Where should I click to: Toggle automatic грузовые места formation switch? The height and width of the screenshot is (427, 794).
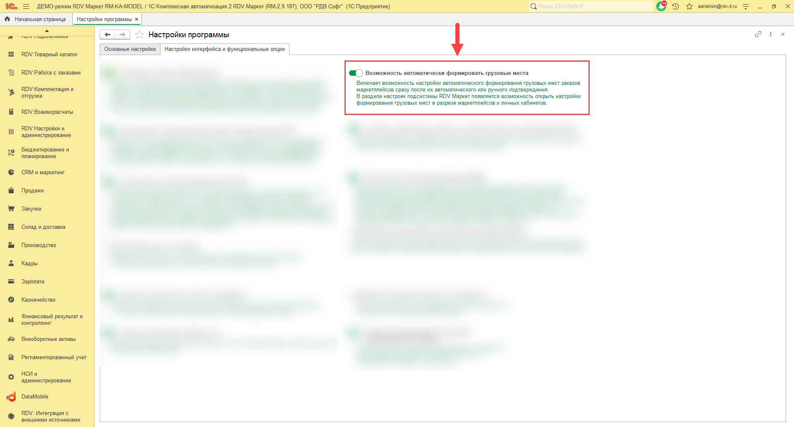[x=356, y=73]
